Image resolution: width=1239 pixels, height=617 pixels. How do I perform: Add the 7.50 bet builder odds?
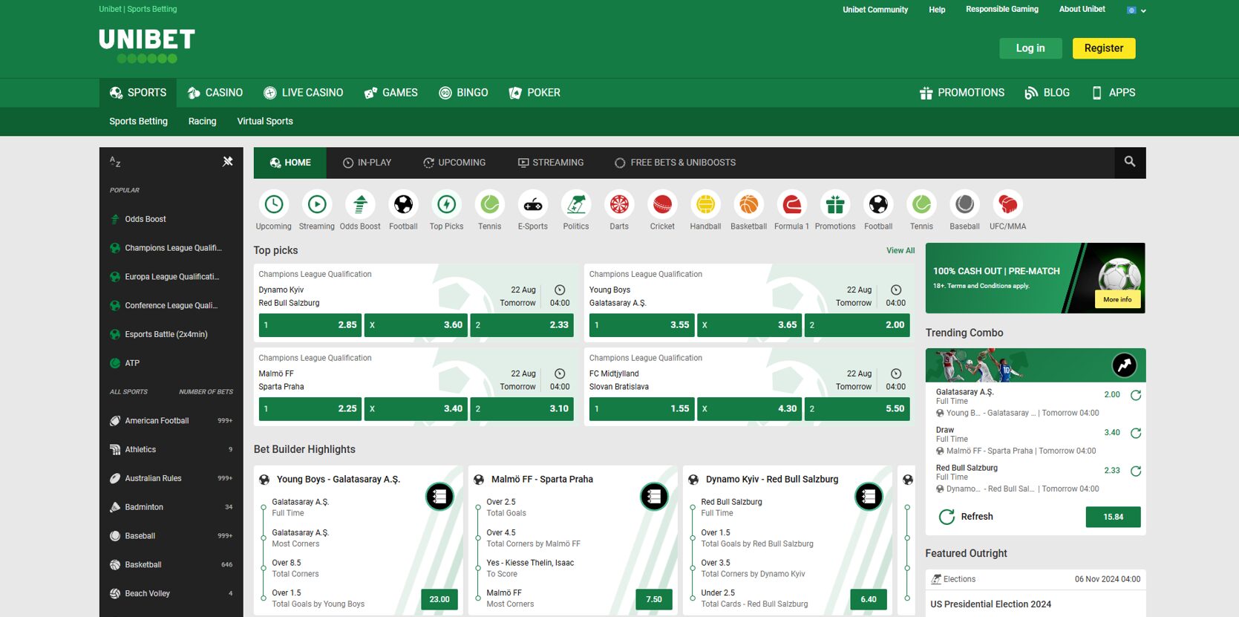654,599
